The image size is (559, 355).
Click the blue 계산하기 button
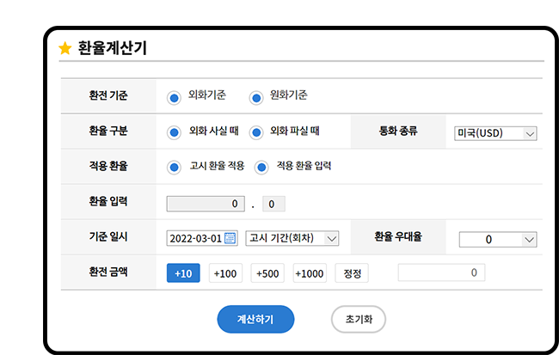255,319
